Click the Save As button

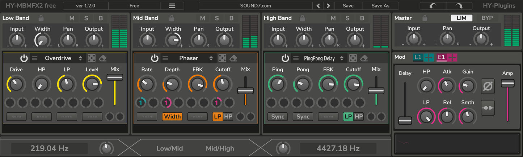(x=380, y=6)
